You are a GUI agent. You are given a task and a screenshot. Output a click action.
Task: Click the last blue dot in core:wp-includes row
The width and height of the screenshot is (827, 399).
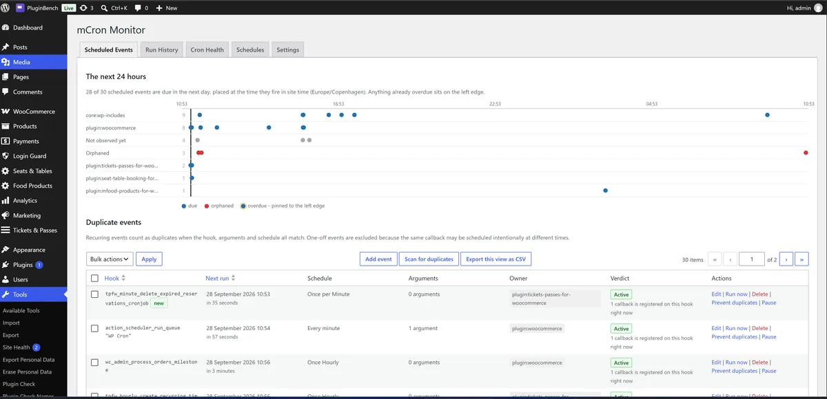pos(767,115)
